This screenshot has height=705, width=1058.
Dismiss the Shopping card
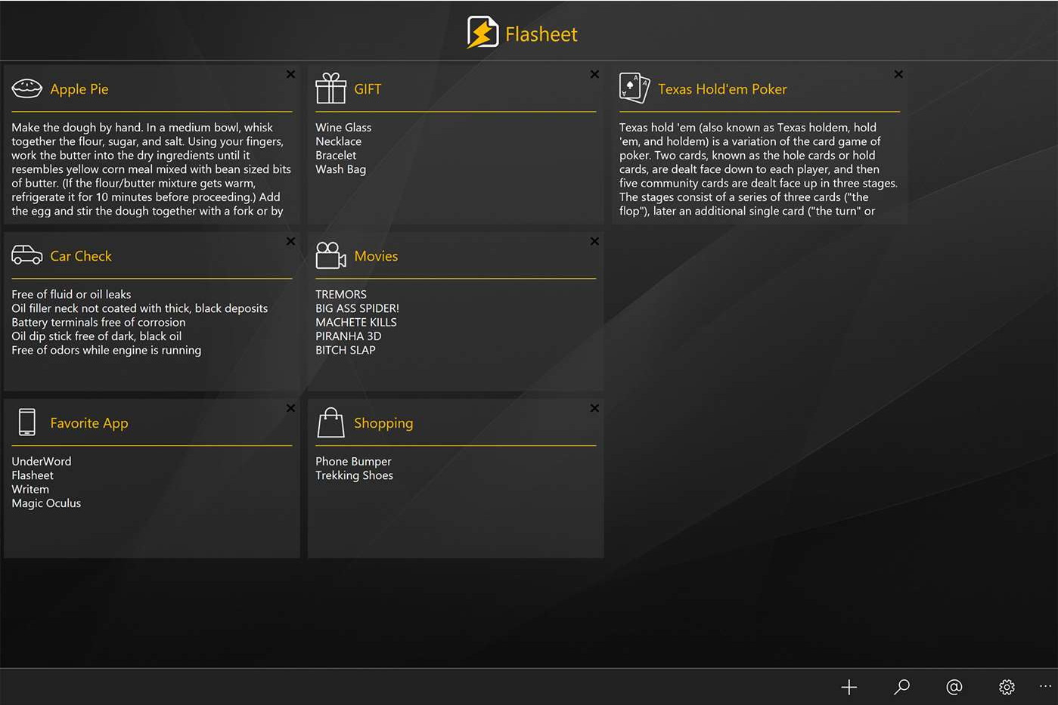594,408
